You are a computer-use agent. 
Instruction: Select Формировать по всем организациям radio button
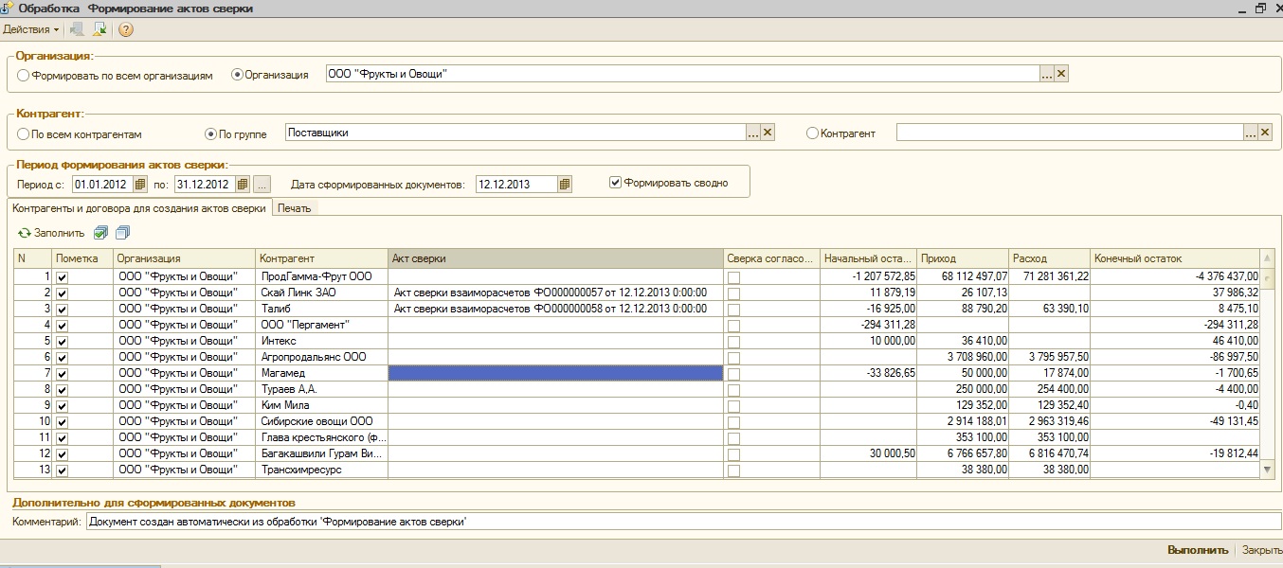(24, 75)
